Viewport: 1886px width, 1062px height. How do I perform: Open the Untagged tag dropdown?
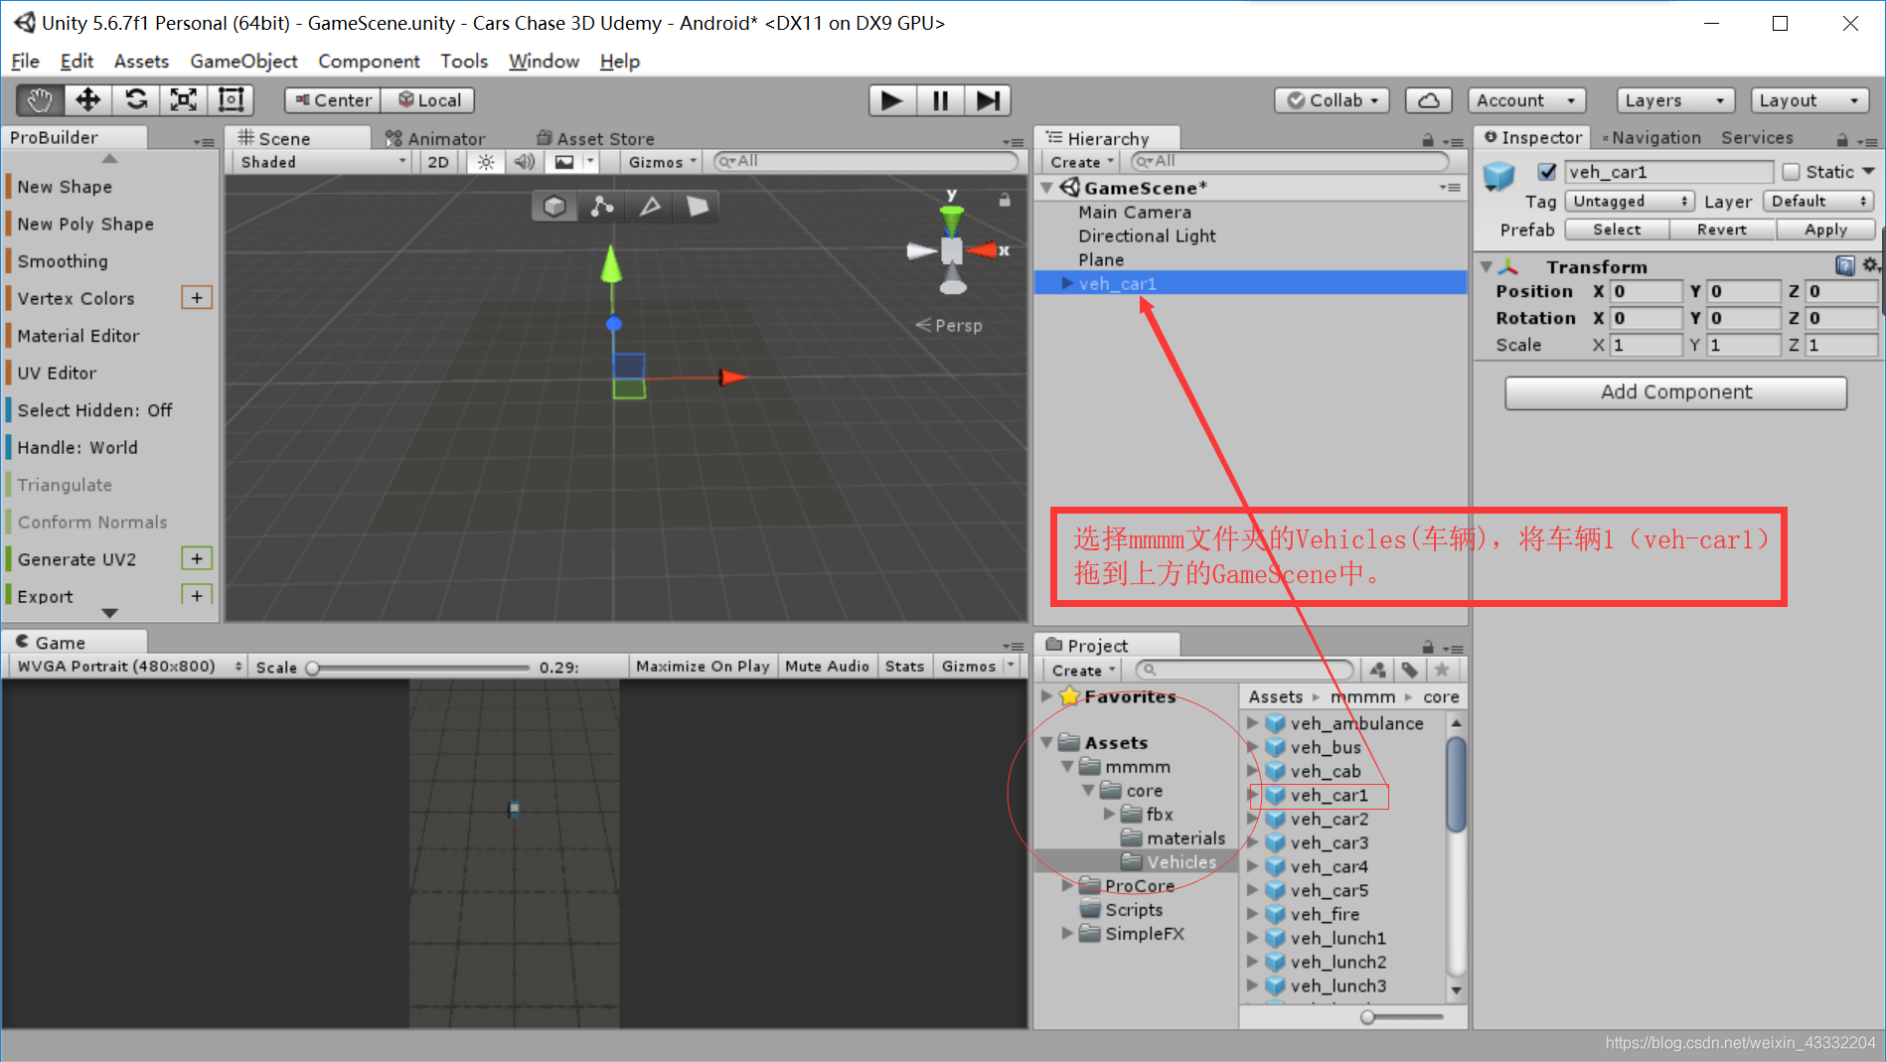(x=1629, y=201)
